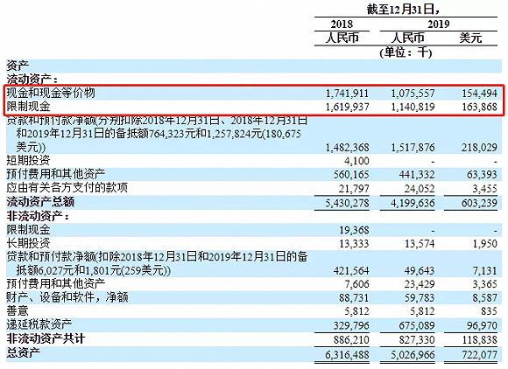Select the value 1,517,876

413,148
